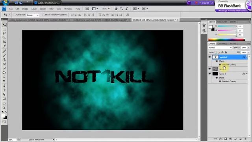Click the R channel slider

coord(227,26)
